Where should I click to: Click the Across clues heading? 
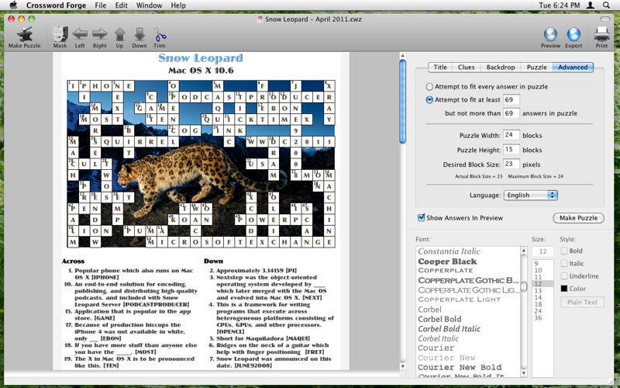[73, 261]
